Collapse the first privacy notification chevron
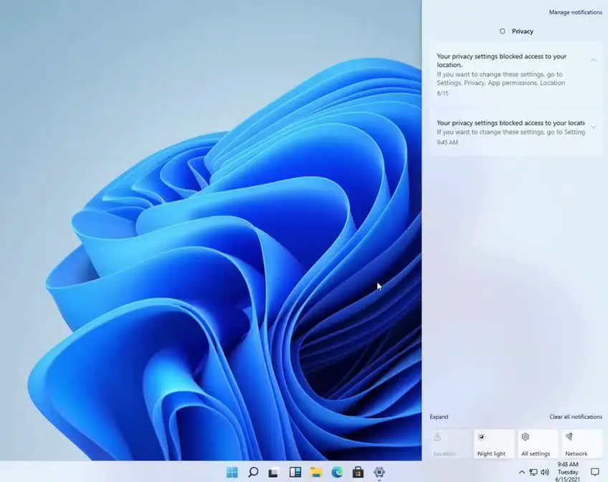 pyautogui.click(x=593, y=60)
